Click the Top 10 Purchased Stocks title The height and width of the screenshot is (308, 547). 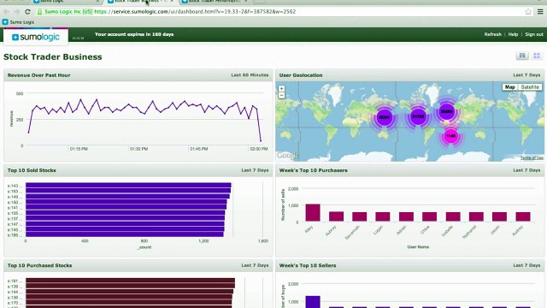[40, 265]
